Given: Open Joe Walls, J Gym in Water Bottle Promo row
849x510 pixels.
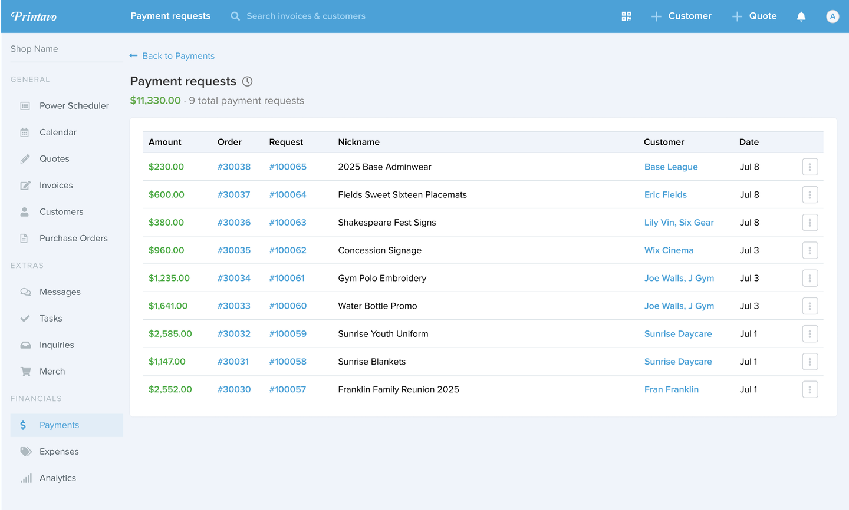Looking at the screenshot, I should click(679, 306).
